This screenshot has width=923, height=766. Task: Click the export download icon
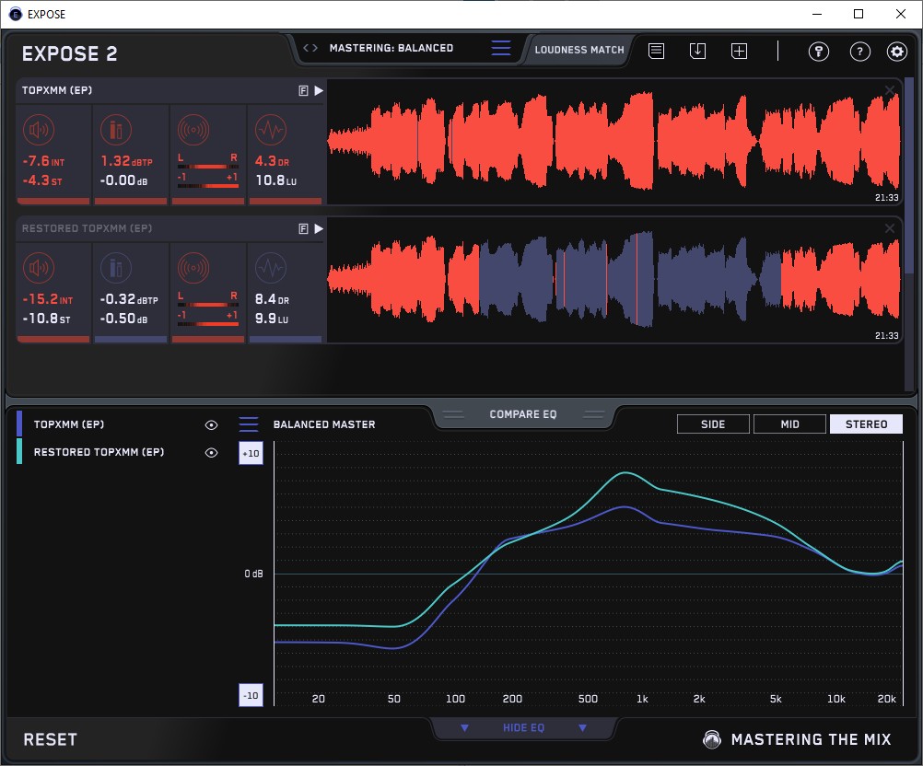pyautogui.click(x=697, y=52)
